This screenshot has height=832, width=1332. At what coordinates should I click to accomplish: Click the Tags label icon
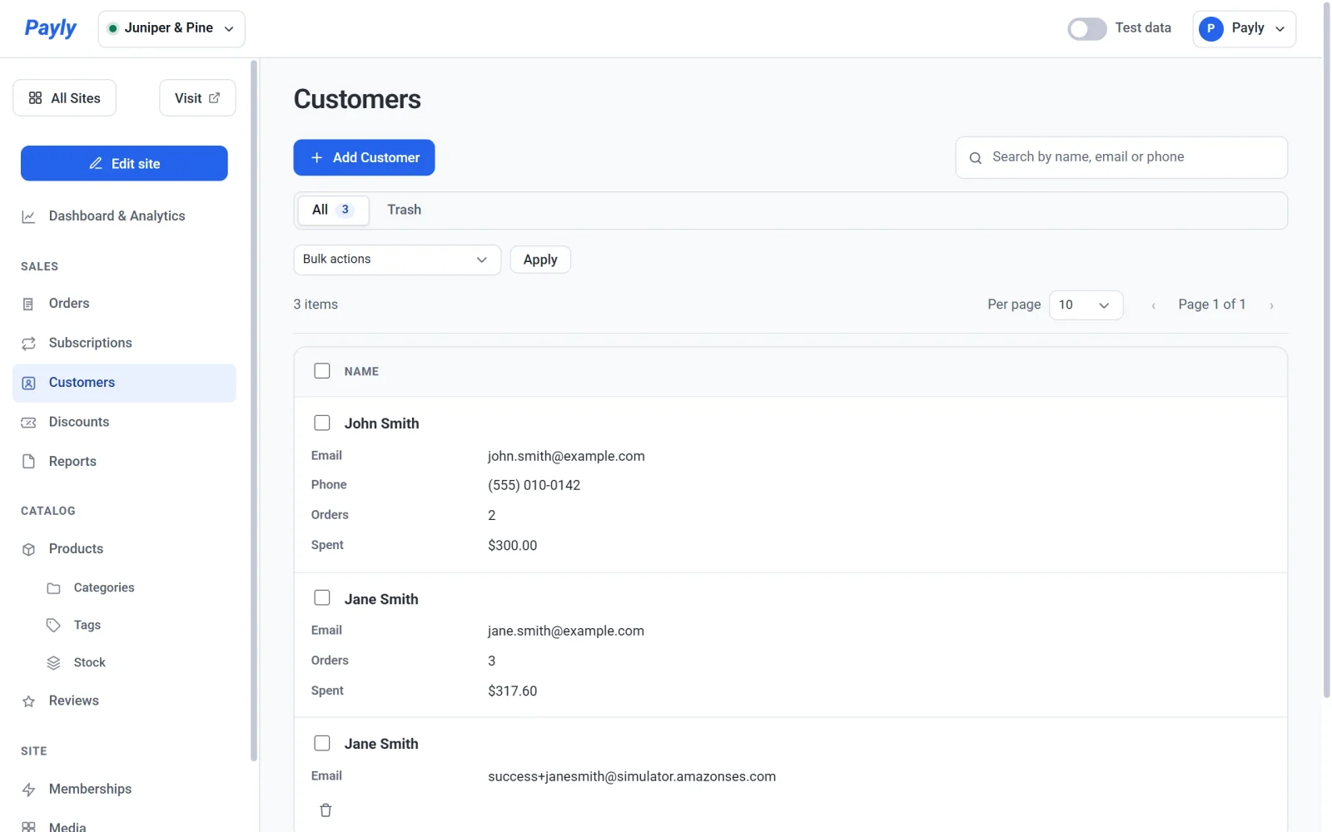coord(53,626)
